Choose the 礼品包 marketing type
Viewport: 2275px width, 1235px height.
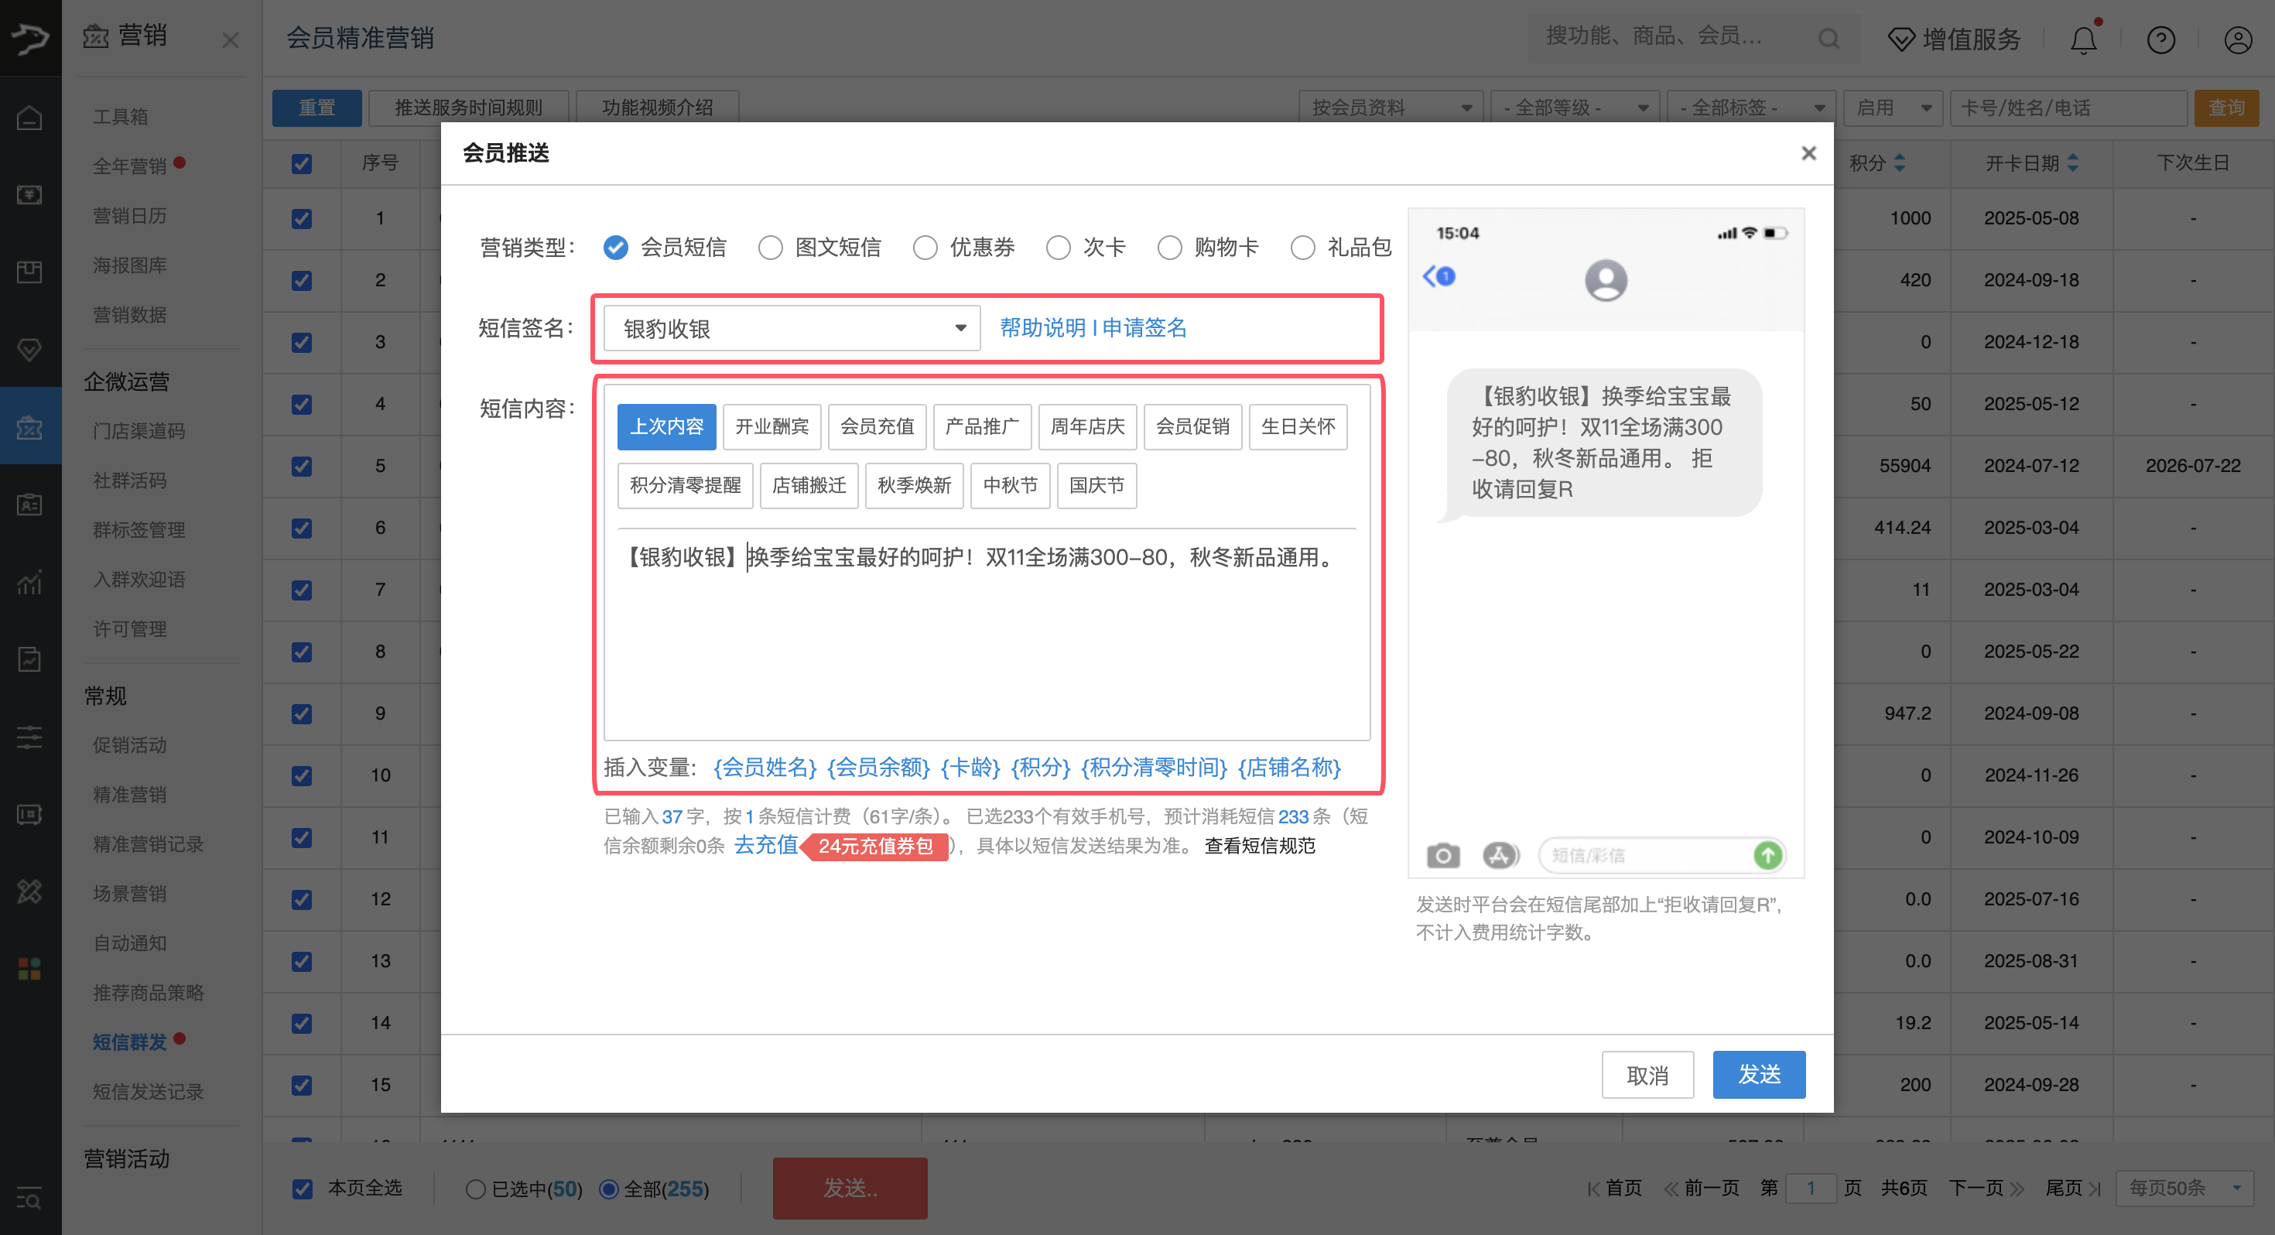[1302, 248]
